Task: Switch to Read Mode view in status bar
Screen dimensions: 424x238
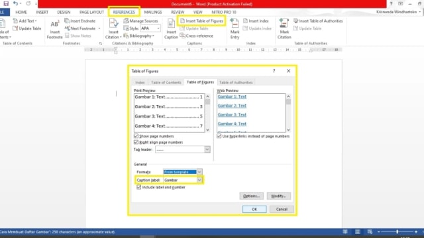Action: pos(345,232)
